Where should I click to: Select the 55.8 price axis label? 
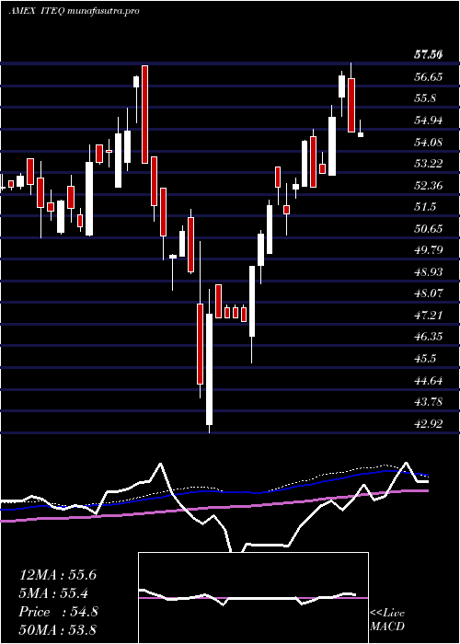coord(425,98)
